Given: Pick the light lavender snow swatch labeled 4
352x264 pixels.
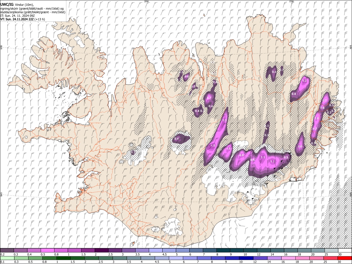Looking at the screenshot, I should (x=155, y=251).
